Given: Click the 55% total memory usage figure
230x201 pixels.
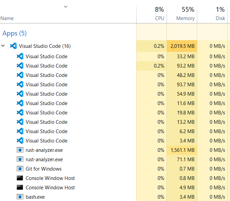Looking at the screenshot, I should click(188, 10).
